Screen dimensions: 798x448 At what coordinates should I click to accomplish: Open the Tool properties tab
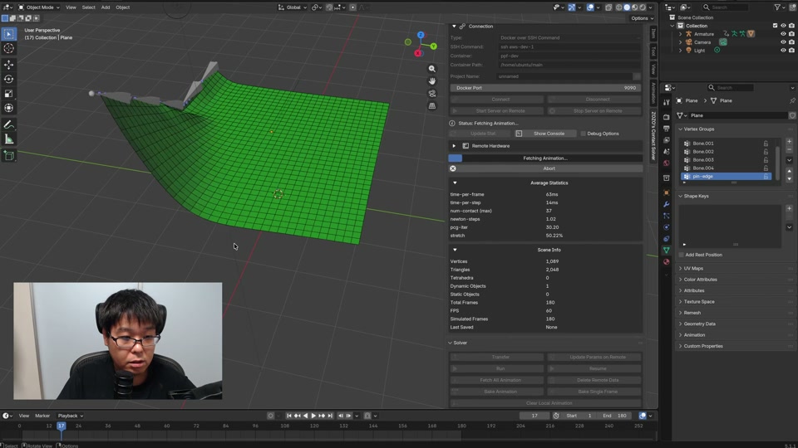[667, 103]
